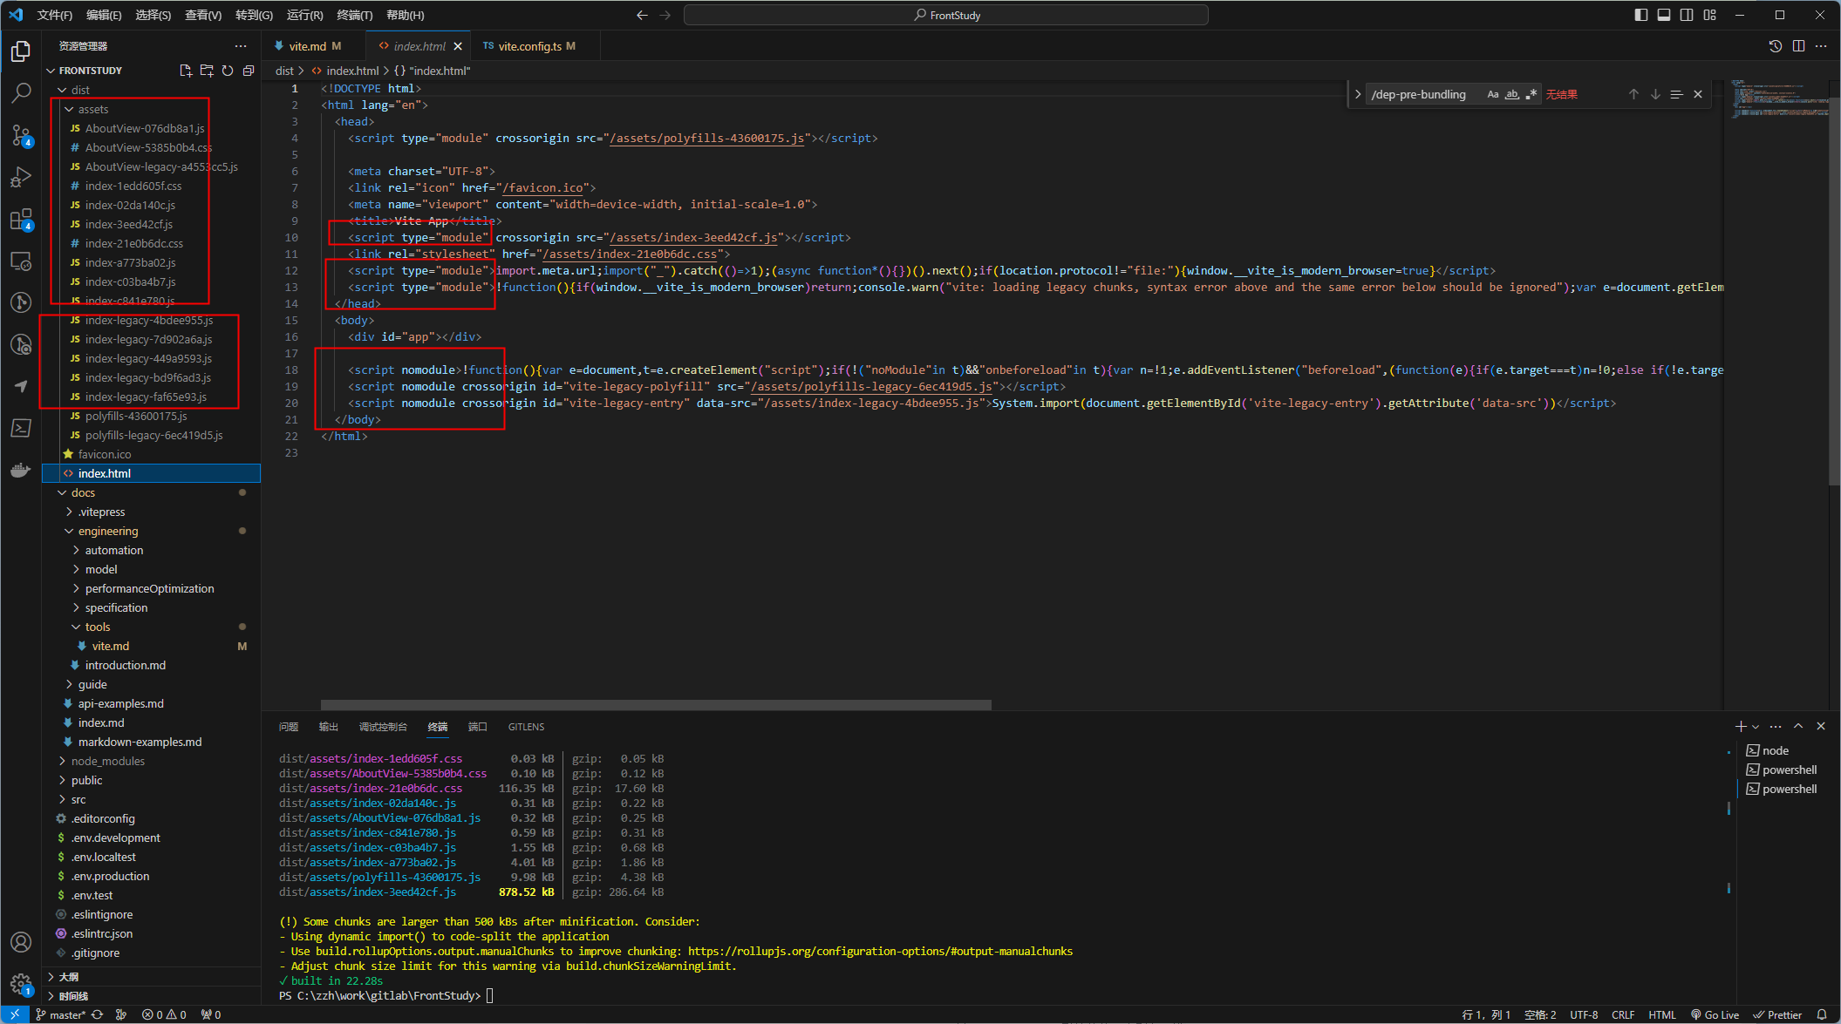Image resolution: width=1841 pixels, height=1024 pixels.
Task: Click the master branch indicator
Action: pyautogui.click(x=61, y=1014)
